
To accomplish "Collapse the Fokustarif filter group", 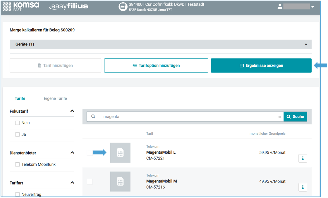I will tap(72, 111).
